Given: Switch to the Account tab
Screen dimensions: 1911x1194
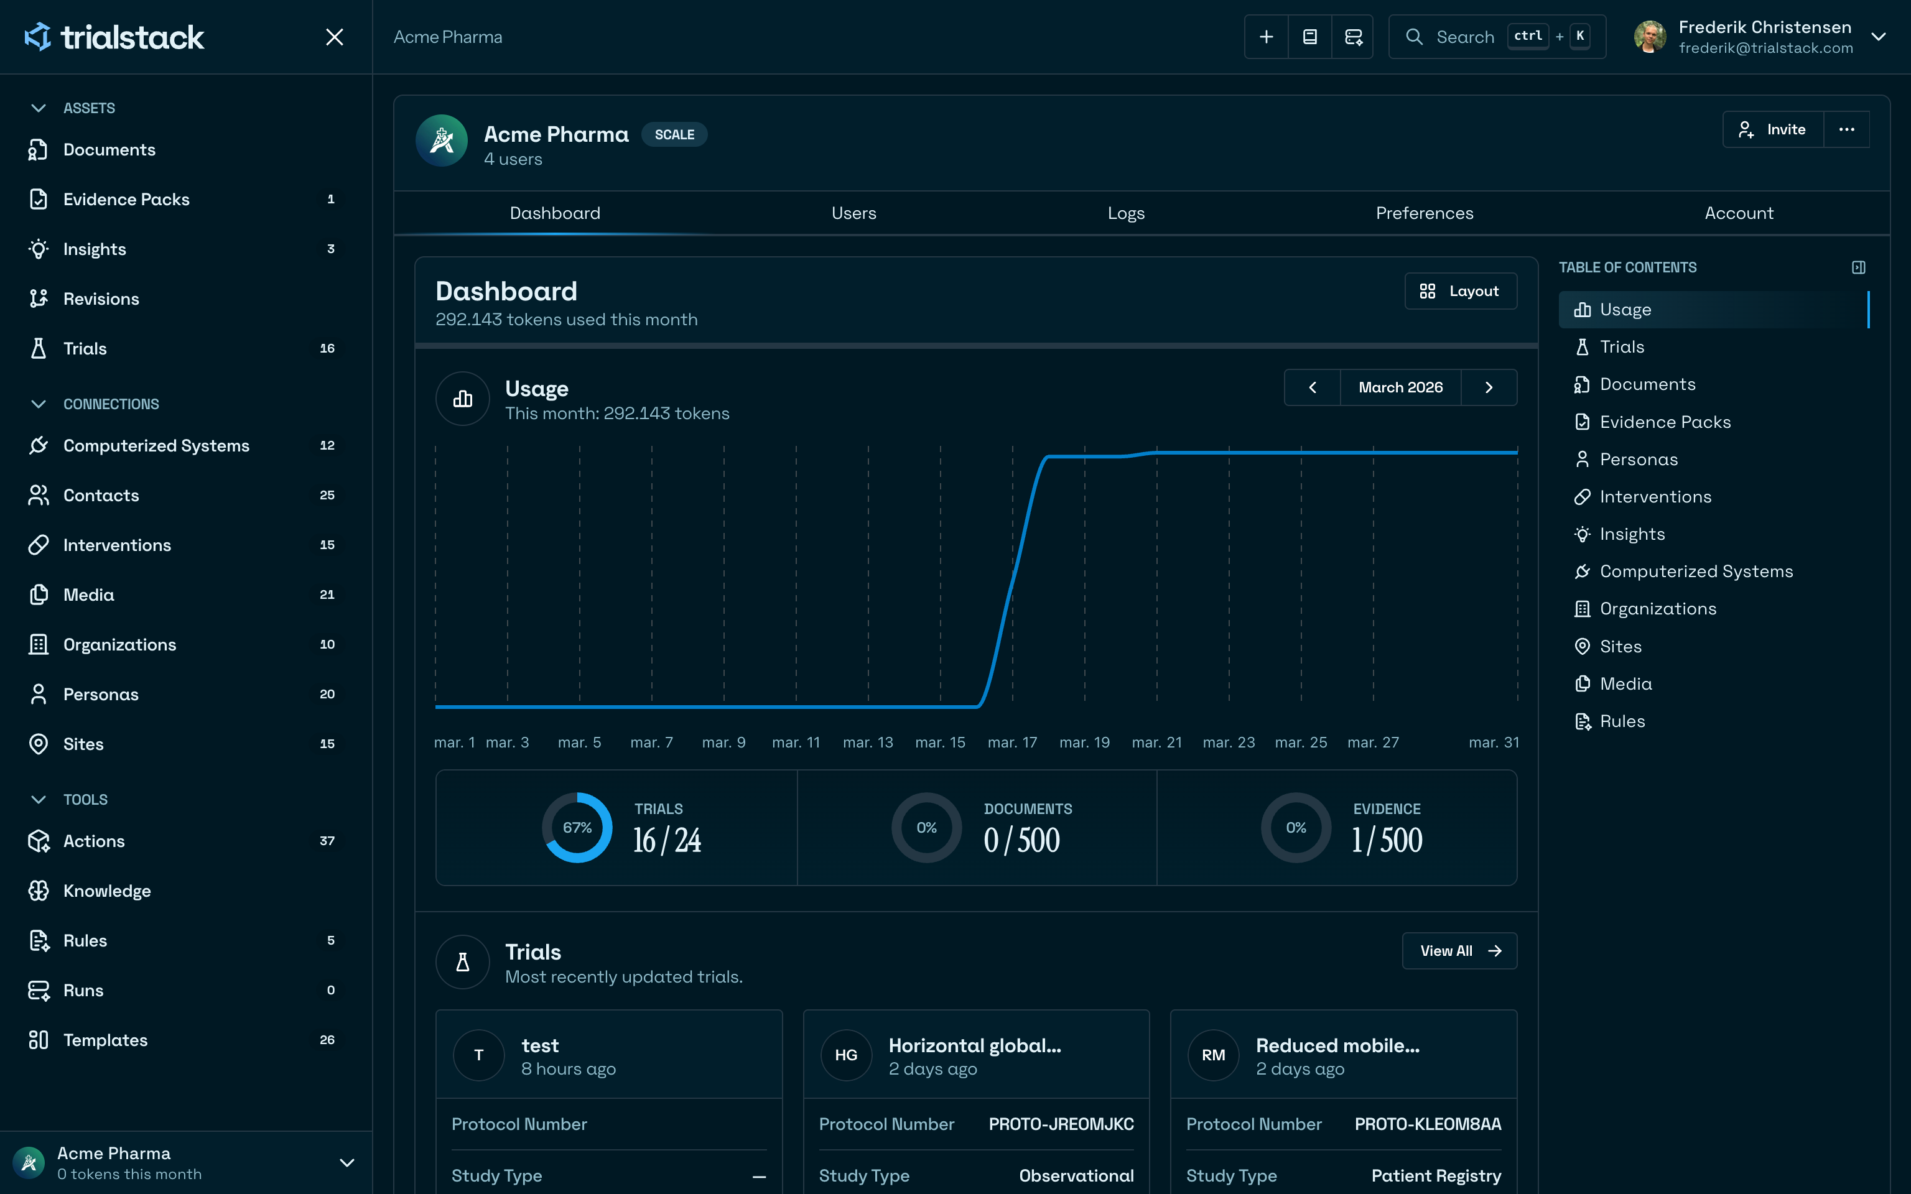Looking at the screenshot, I should (1739, 213).
